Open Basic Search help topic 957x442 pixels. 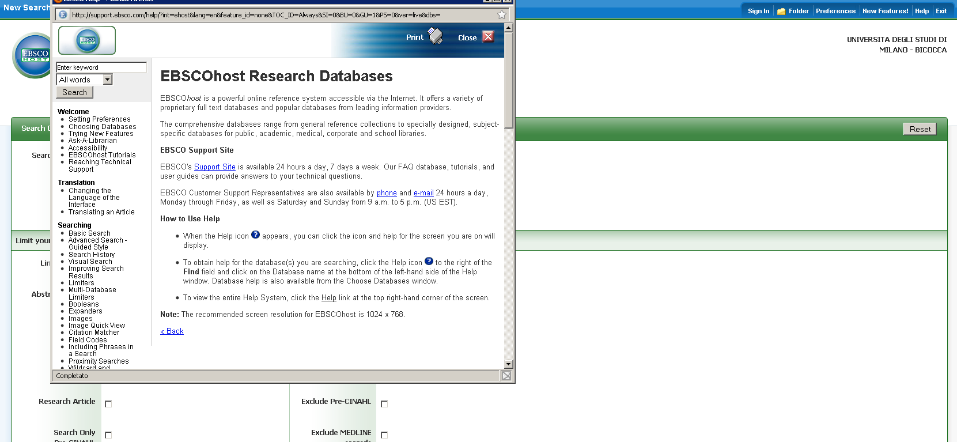89,233
